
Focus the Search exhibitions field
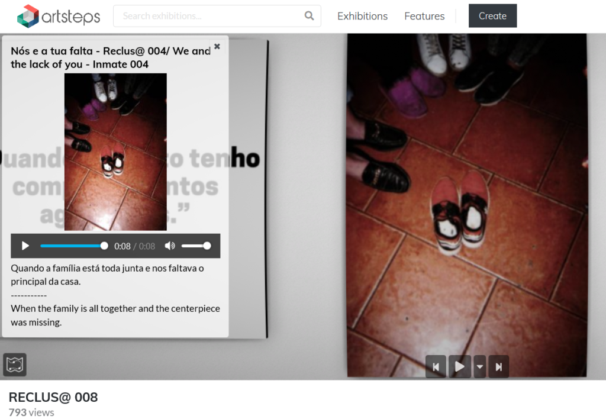click(217, 16)
